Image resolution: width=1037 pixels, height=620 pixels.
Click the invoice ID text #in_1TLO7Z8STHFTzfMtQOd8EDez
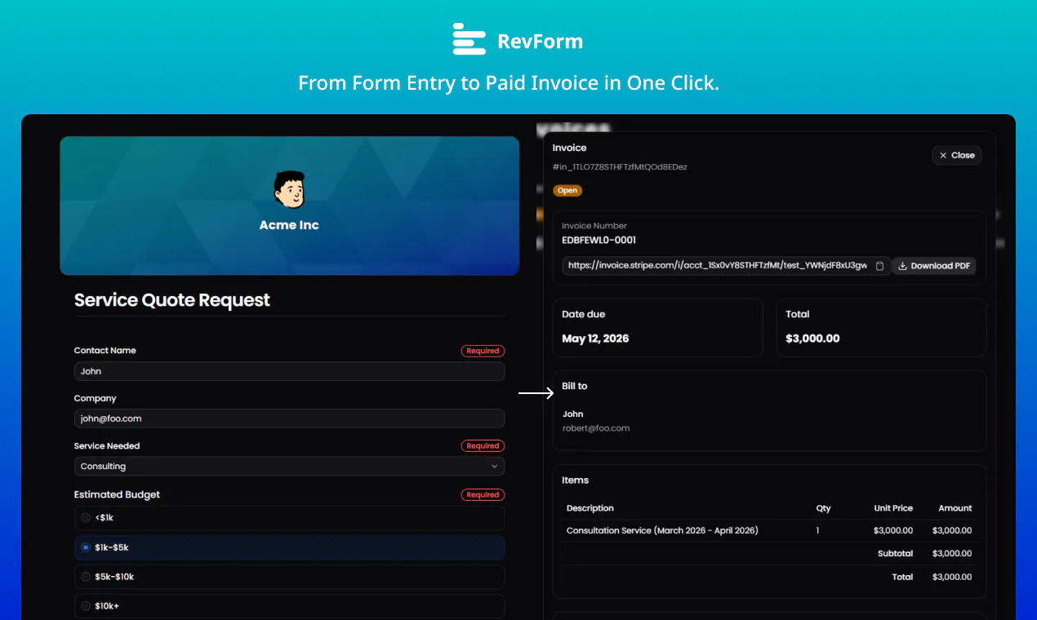(x=620, y=167)
